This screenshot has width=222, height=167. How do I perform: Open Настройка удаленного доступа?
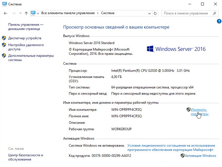[26, 47]
